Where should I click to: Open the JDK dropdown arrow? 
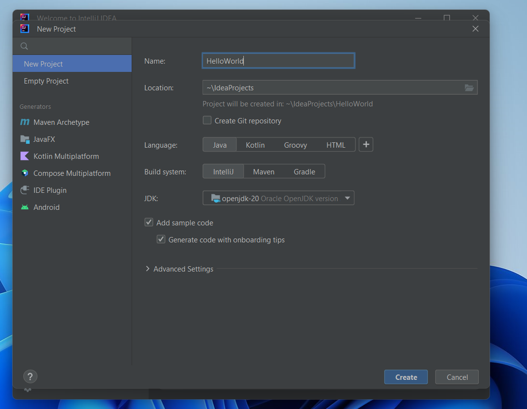pos(347,198)
